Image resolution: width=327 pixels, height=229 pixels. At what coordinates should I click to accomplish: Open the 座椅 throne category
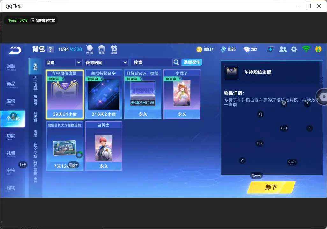(x=11, y=101)
